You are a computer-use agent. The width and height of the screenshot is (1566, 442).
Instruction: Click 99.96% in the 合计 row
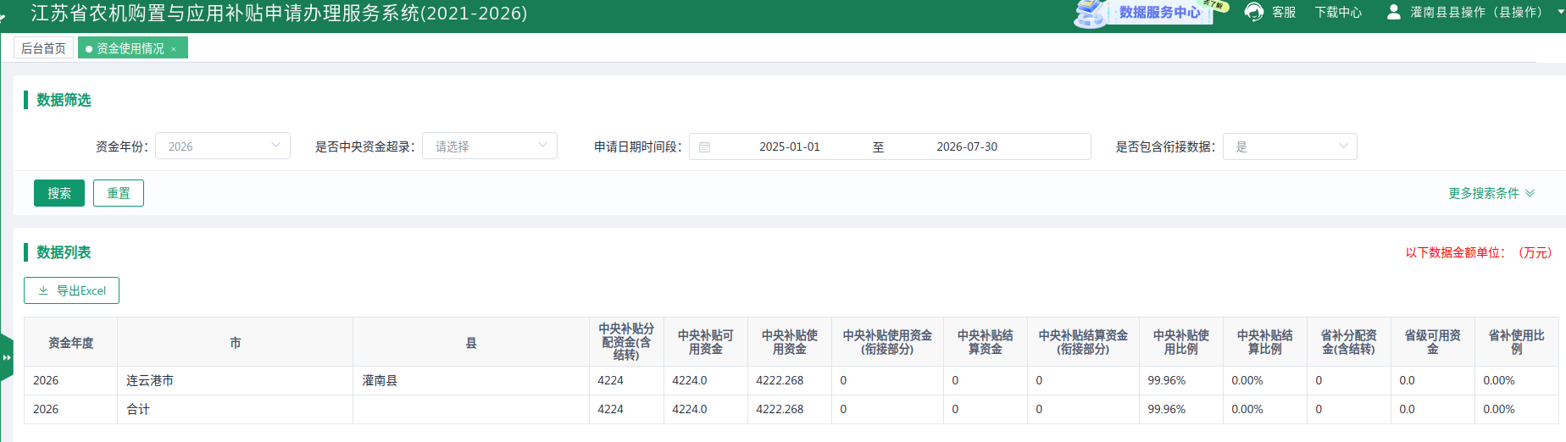click(x=1167, y=410)
